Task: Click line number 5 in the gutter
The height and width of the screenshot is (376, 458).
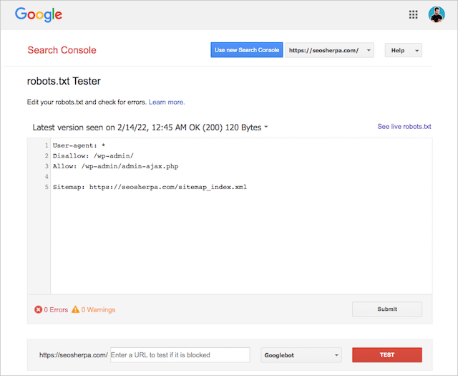Action: click(47, 187)
